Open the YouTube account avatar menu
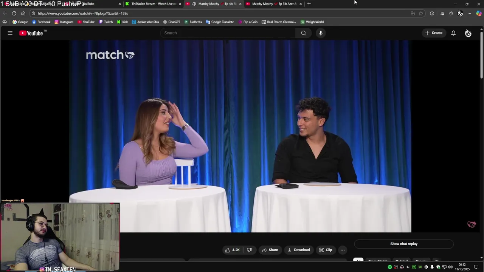Viewport: 484px width, 272px height. click(468, 33)
